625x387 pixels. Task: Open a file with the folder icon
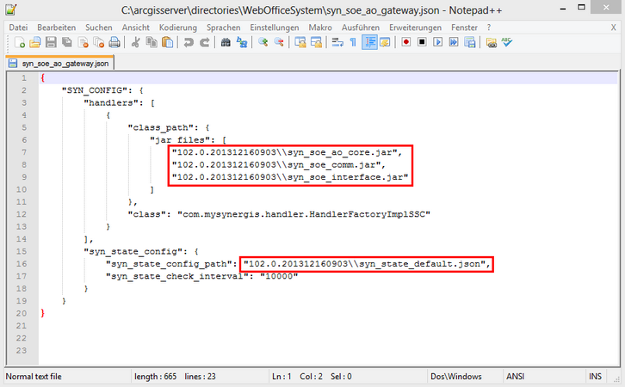35,42
